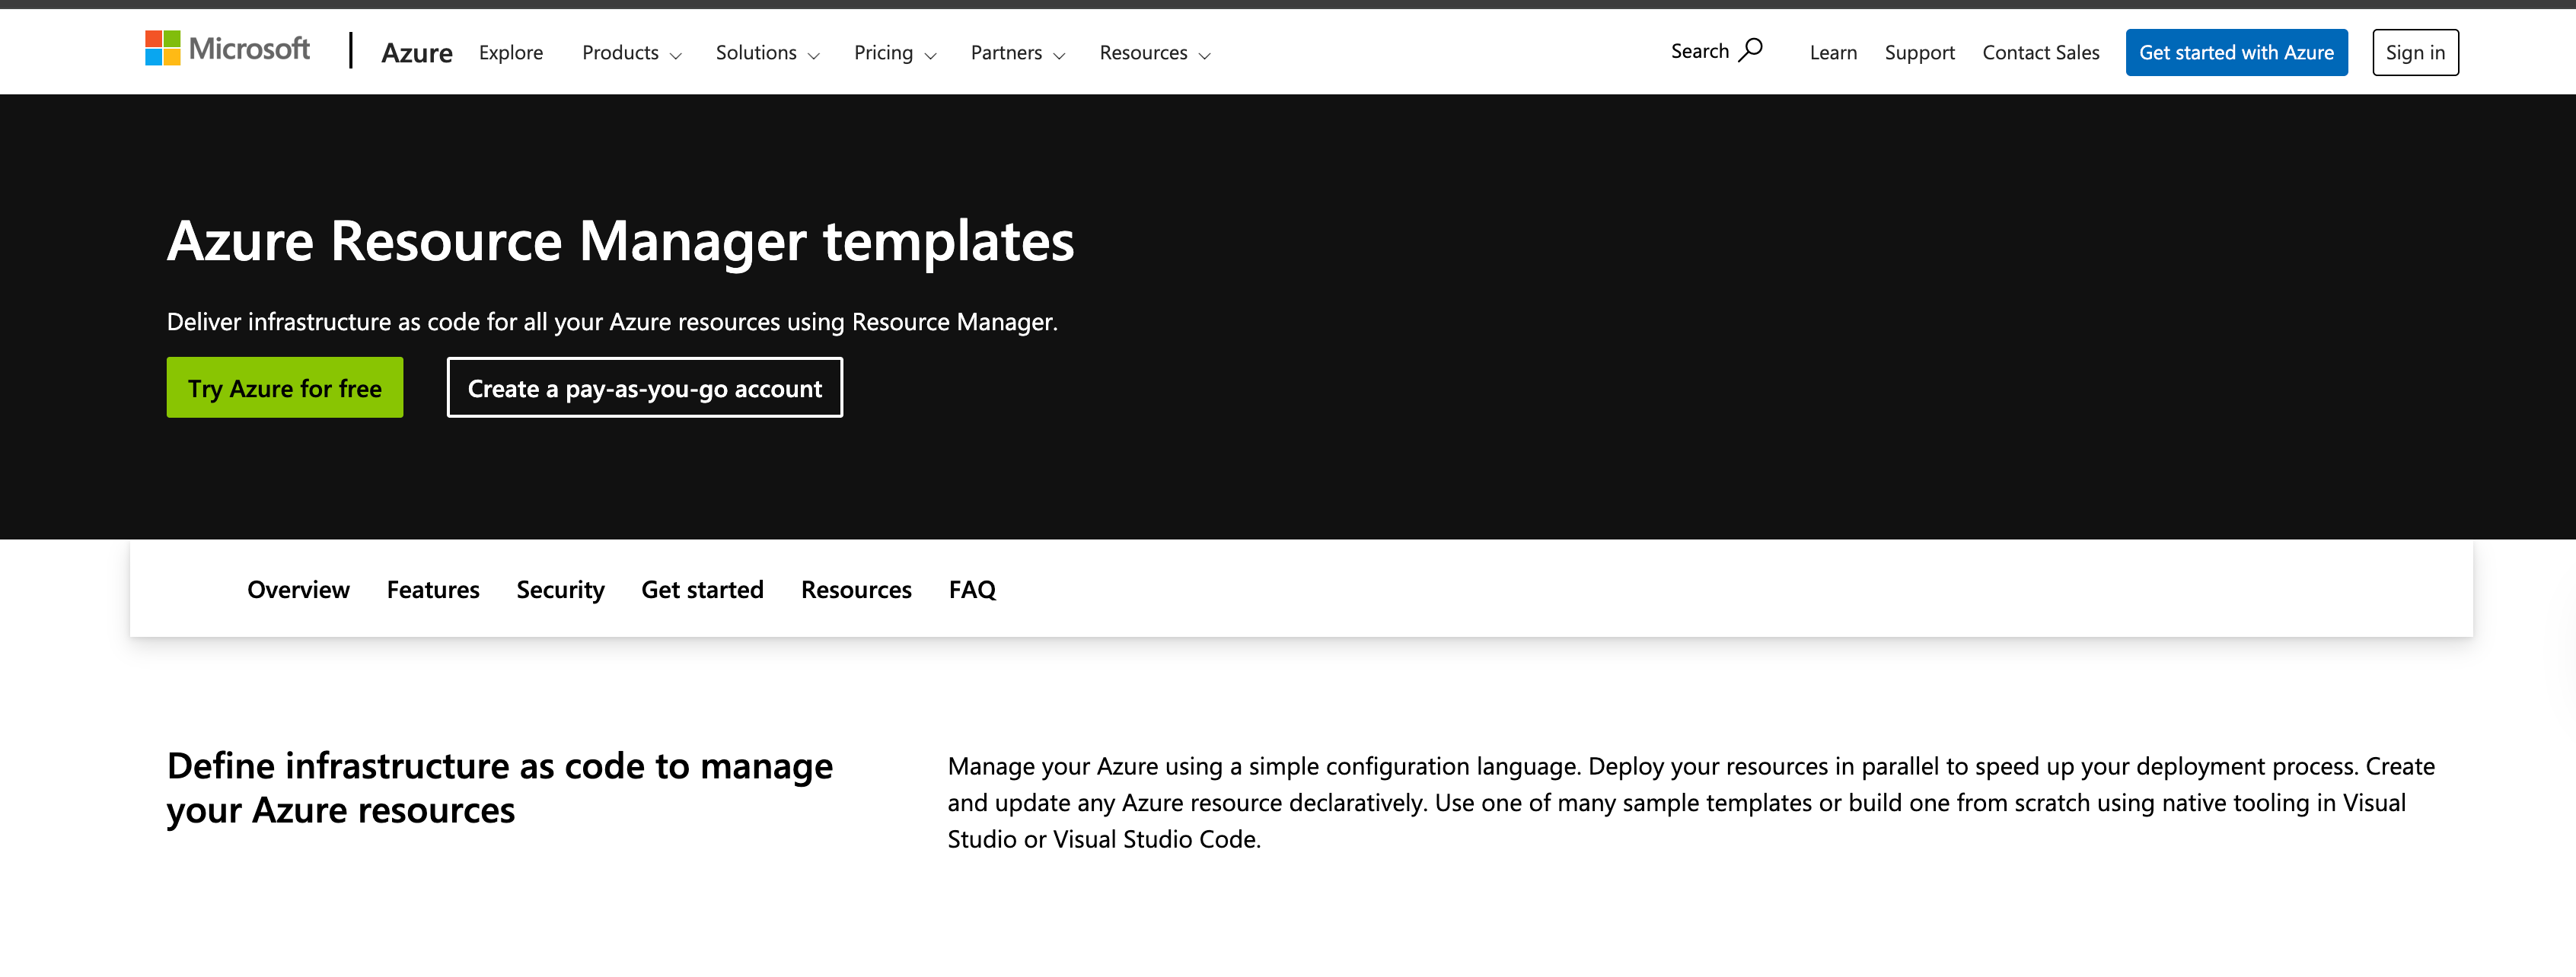Click the Try Azure for free button
Image resolution: width=2576 pixels, height=977 pixels.
pyautogui.click(x=285, y=388)
